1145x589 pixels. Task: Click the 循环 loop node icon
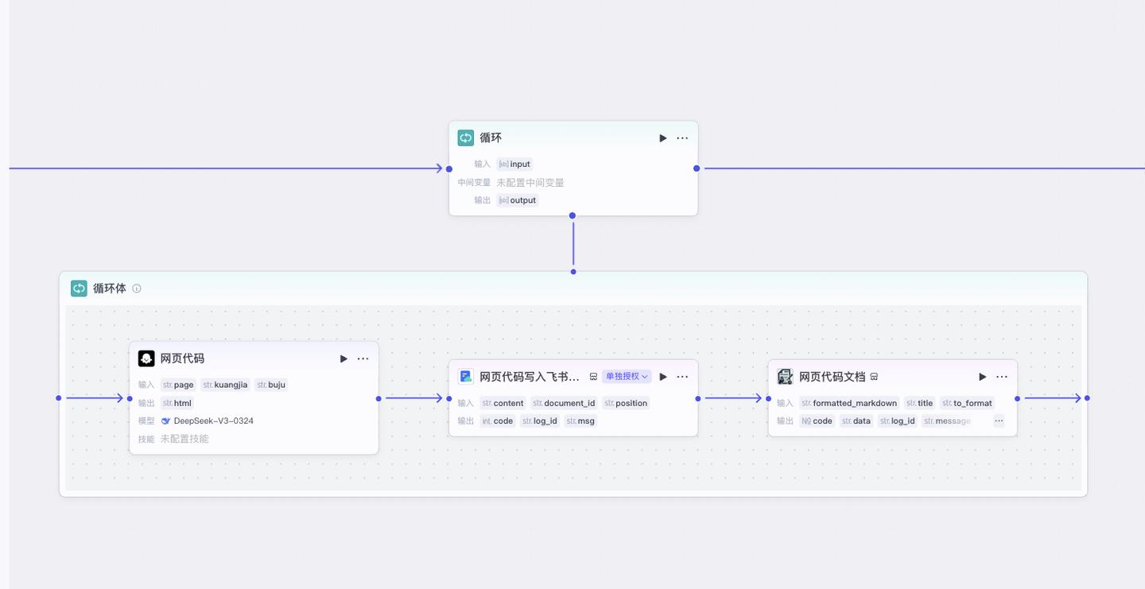coord(466,138)
